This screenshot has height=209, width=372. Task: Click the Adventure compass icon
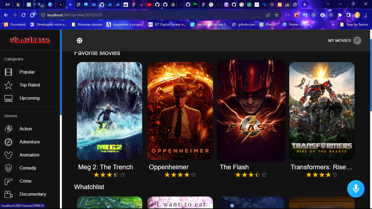(8, 142)
